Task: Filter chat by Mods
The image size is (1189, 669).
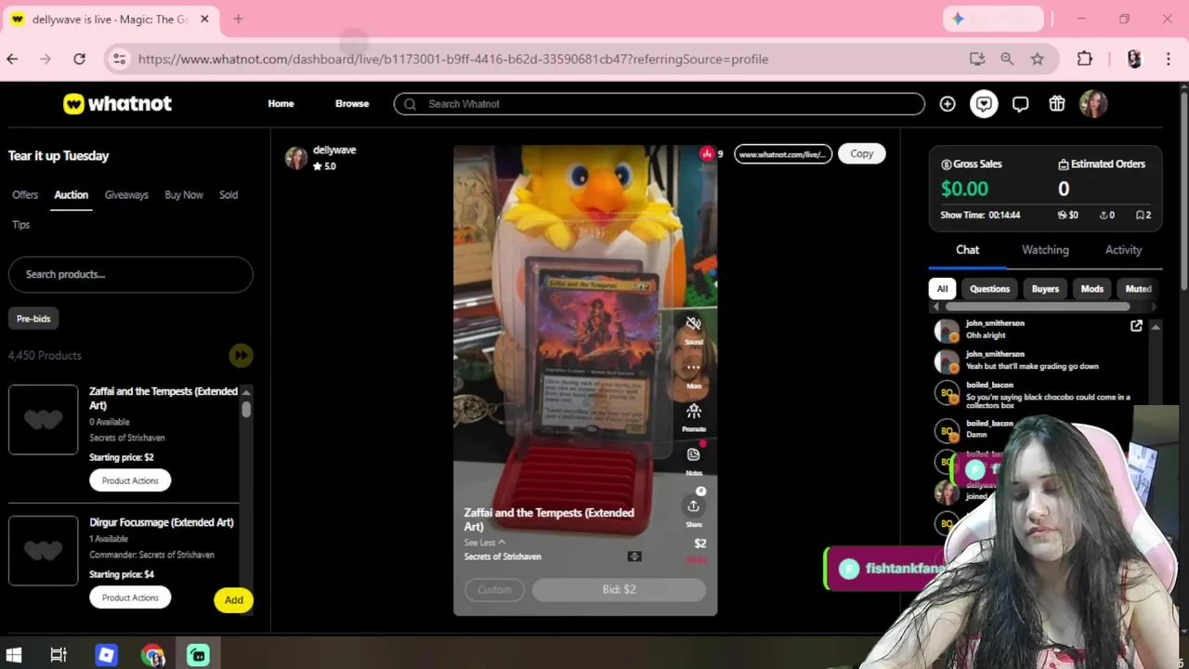Action: pyautogui.click(x=1091, y=289)
